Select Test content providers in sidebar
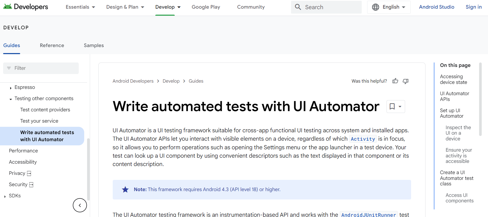Screen dimensions: 488x217 [x=45, y=110]
